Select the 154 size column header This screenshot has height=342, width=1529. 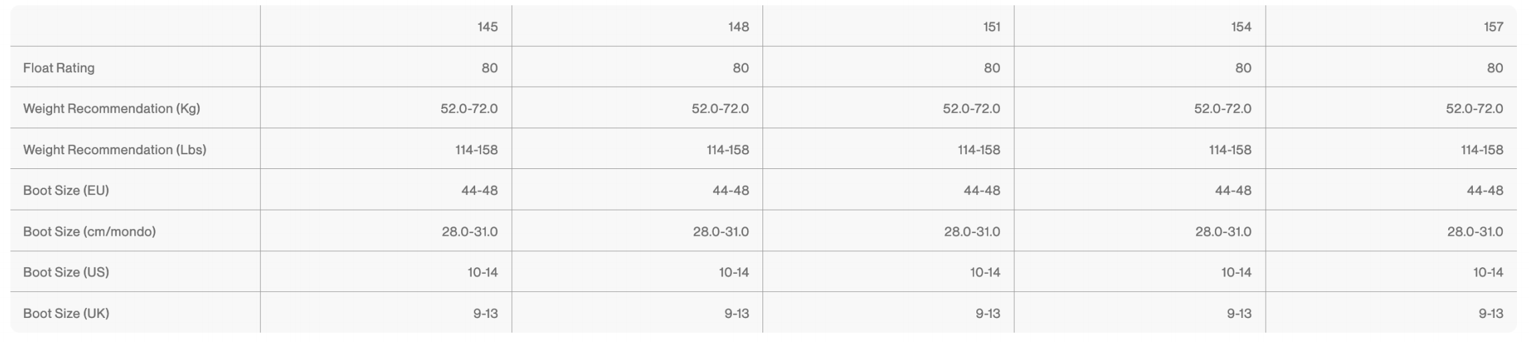coord(1241,27)
